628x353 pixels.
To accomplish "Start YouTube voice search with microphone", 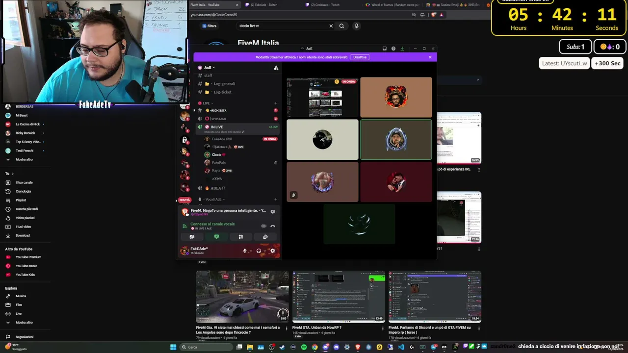I will point(357,26).
